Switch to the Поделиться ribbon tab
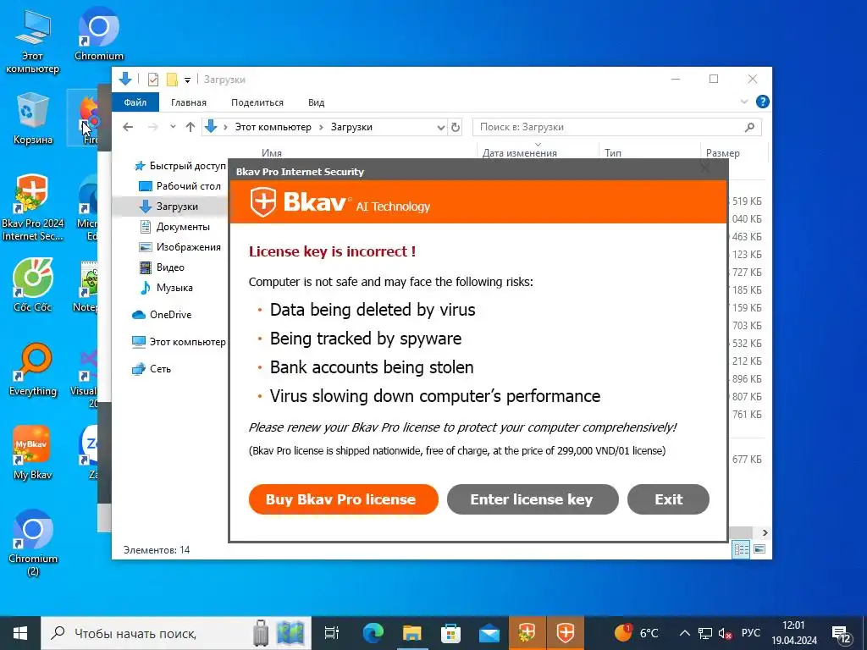The width and height of the screenshot is (867, 650). click(257, 102)
